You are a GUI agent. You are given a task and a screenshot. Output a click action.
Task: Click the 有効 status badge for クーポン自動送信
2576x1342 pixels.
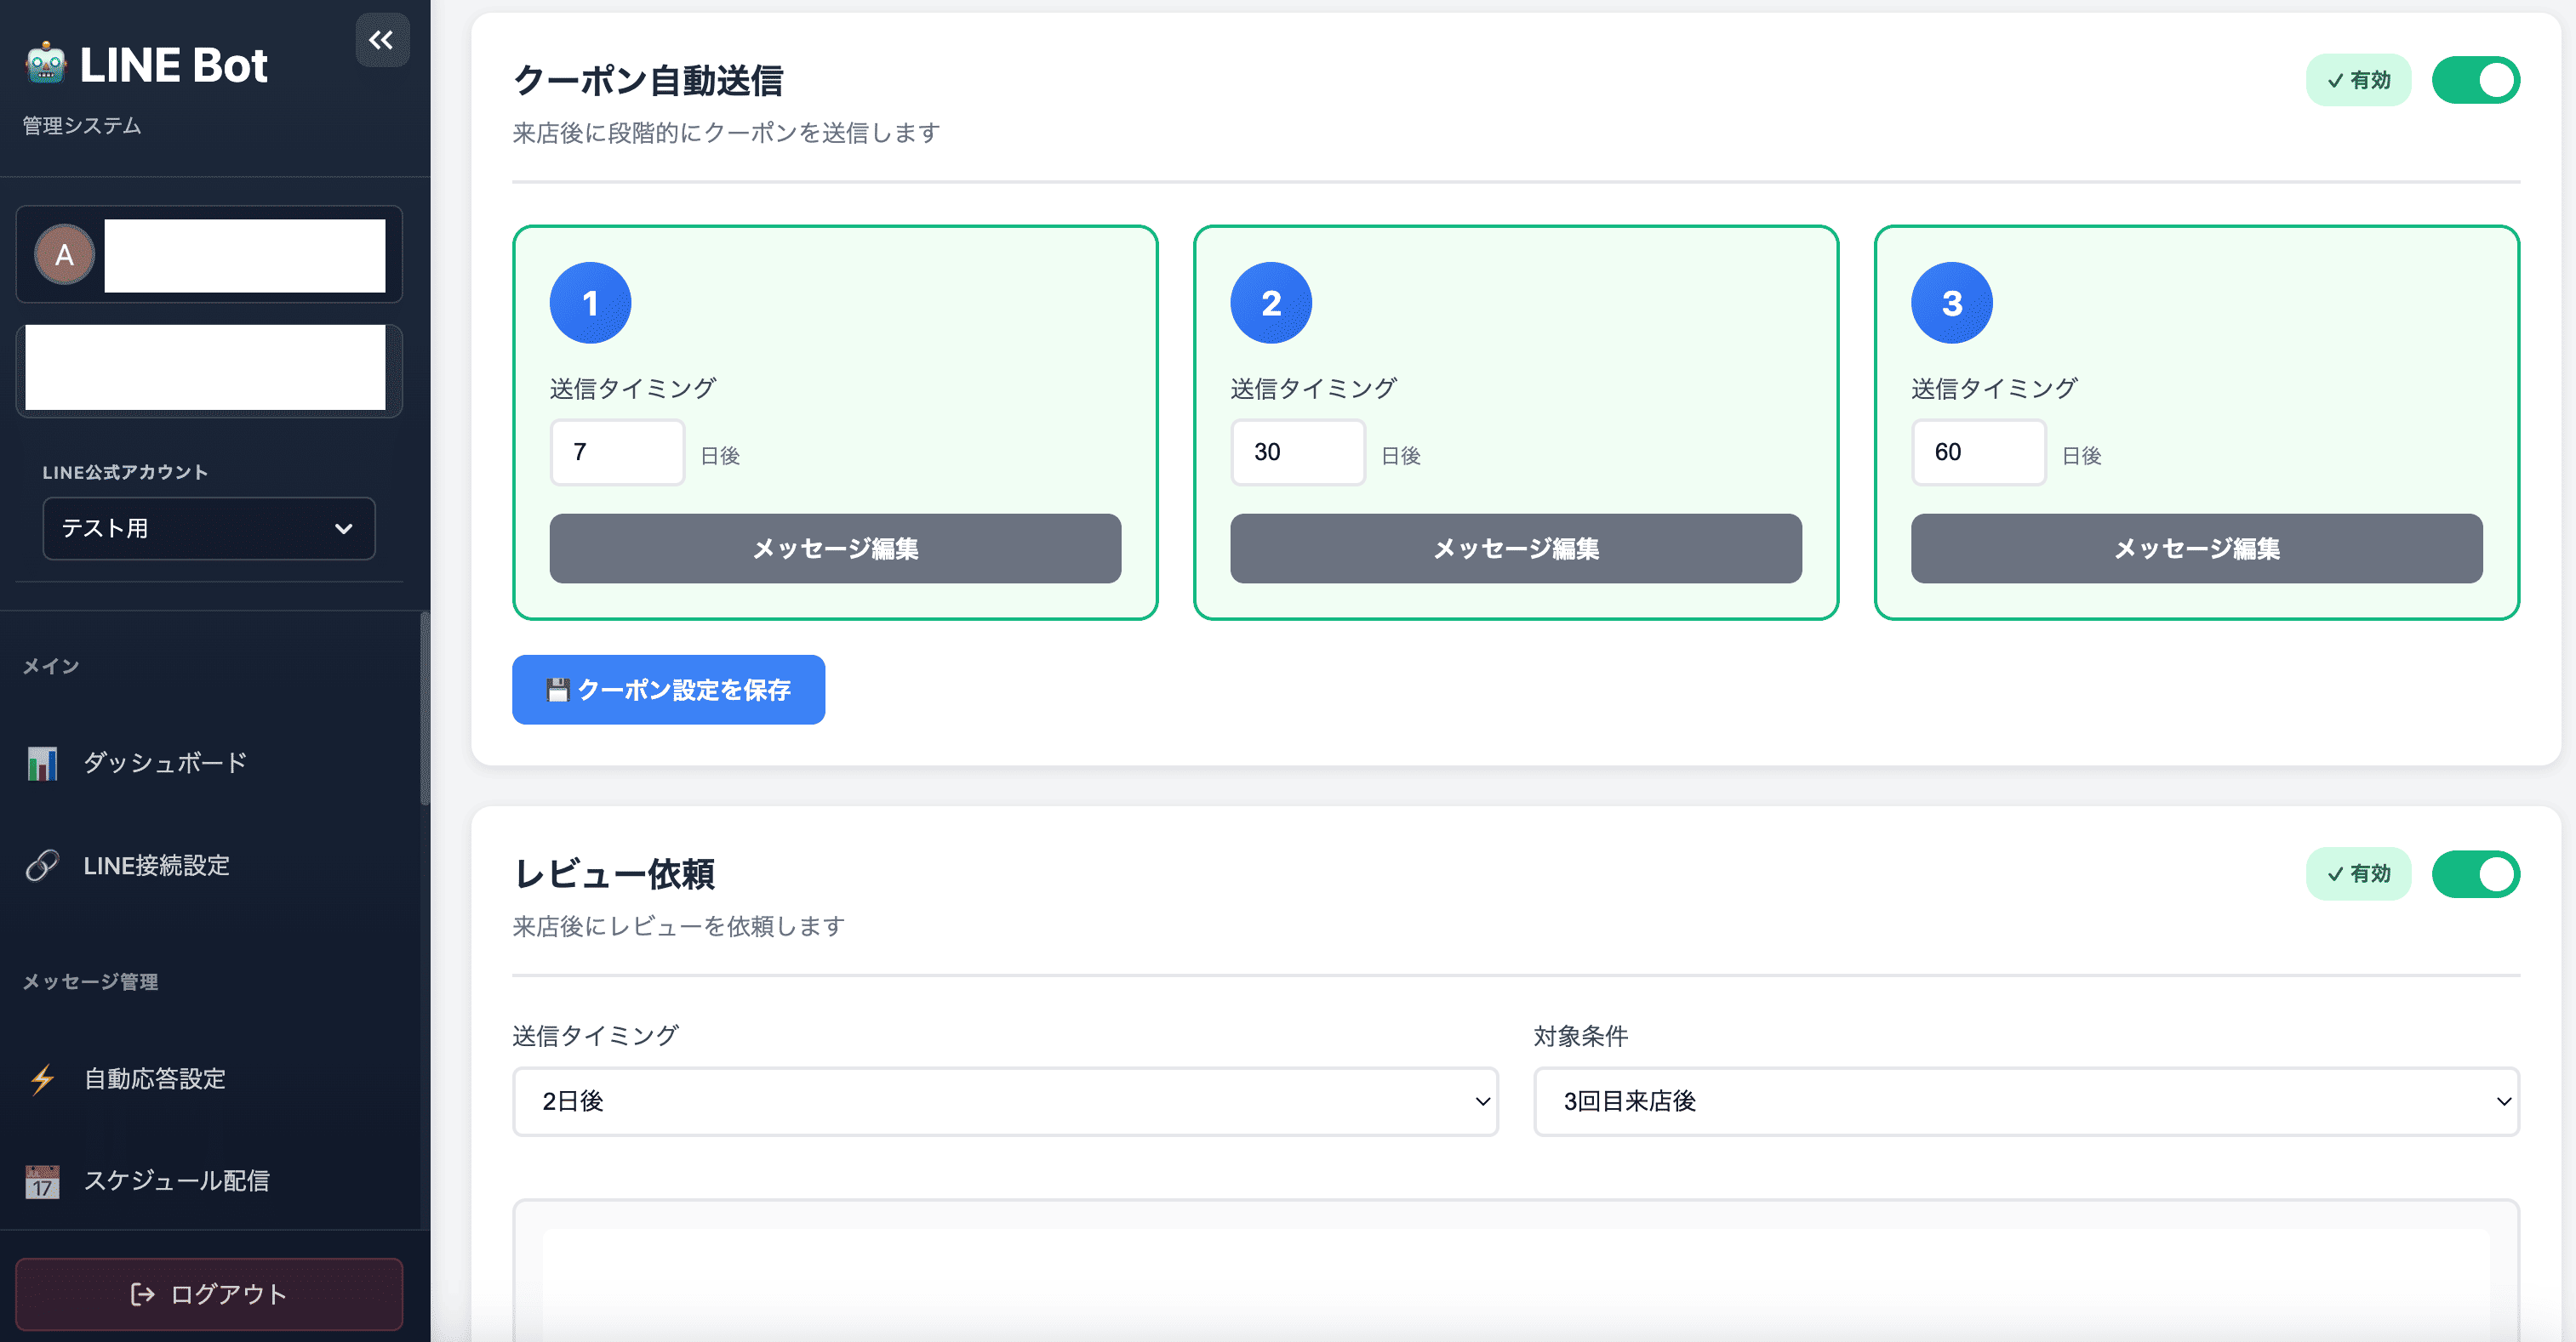coord(2358,79)
